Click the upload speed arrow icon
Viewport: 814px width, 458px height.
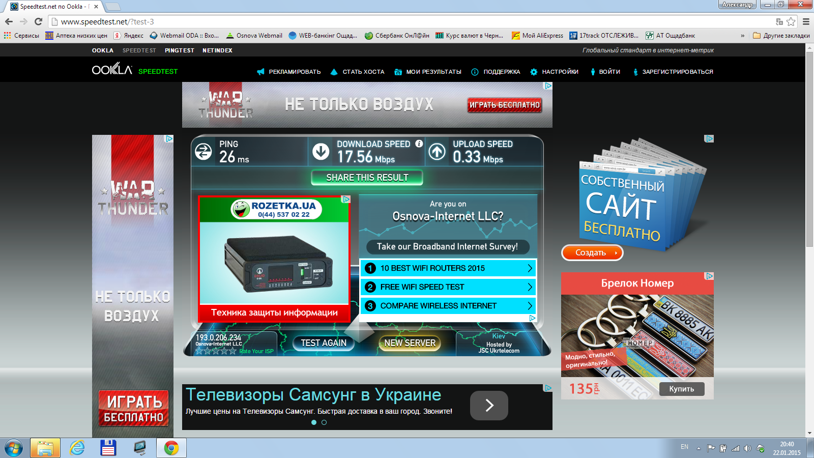click(437, 152)
